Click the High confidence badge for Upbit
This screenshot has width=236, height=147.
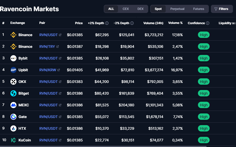(204, 70)
